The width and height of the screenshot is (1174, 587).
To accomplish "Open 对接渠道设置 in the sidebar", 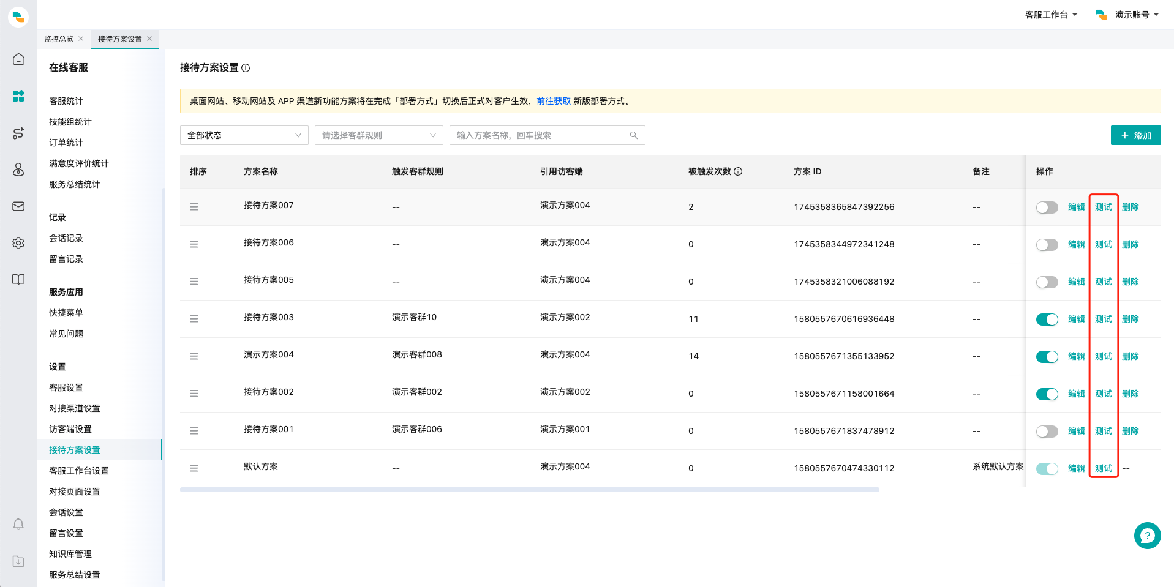I will 75,408.
